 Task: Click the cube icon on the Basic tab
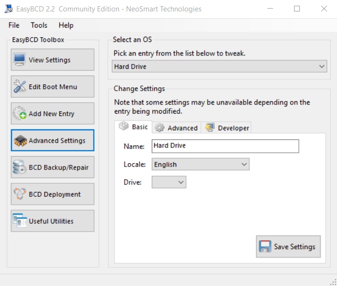[x=124, y=126]
